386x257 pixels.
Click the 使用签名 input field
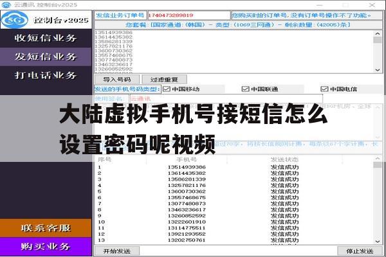click(226, 99)
